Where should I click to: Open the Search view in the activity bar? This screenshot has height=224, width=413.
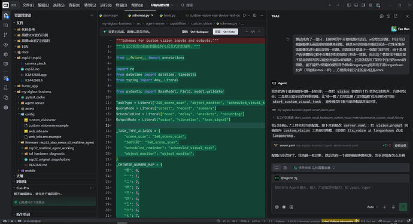click(x=5, y=25)
